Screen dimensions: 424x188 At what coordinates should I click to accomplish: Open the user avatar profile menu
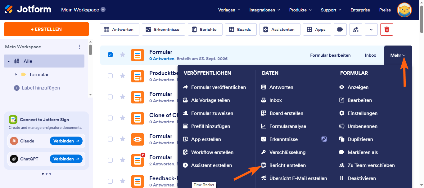404,10
